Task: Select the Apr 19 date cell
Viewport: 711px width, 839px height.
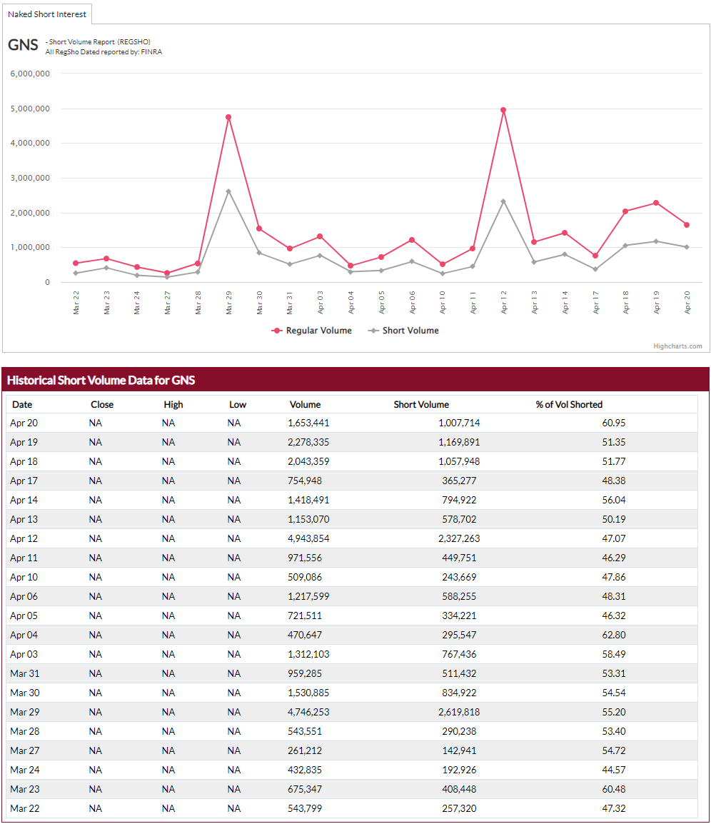Action: pyautogui.click(x=24, y=442)
